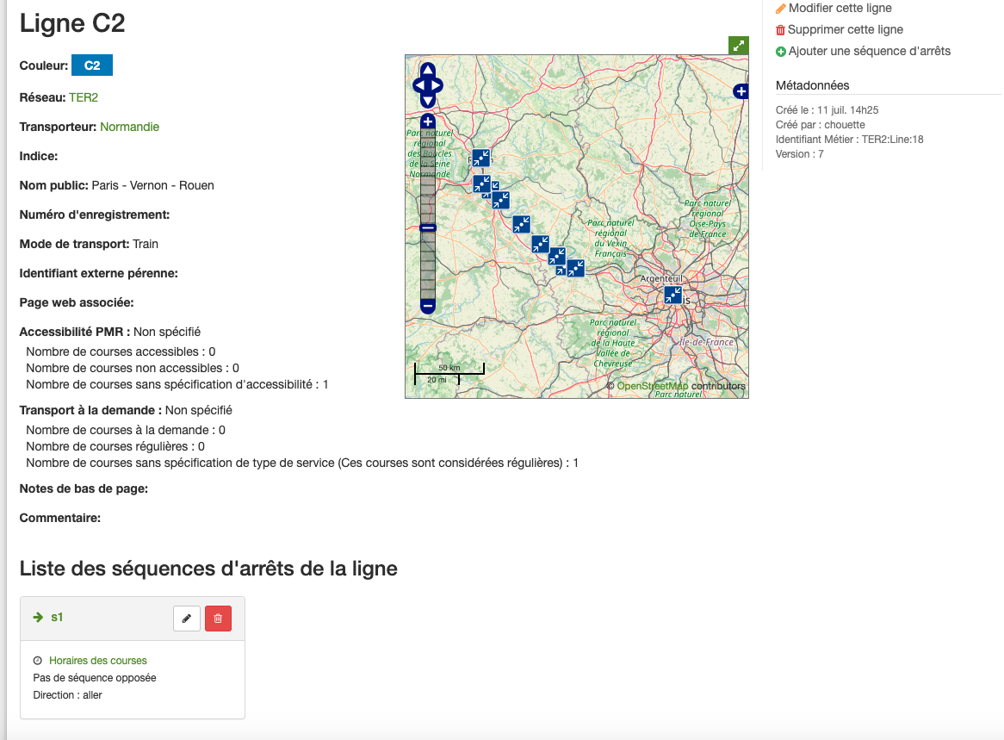The image size is (1004, 740).
Task: Click the C2 color badge
Action: point(92,65)
